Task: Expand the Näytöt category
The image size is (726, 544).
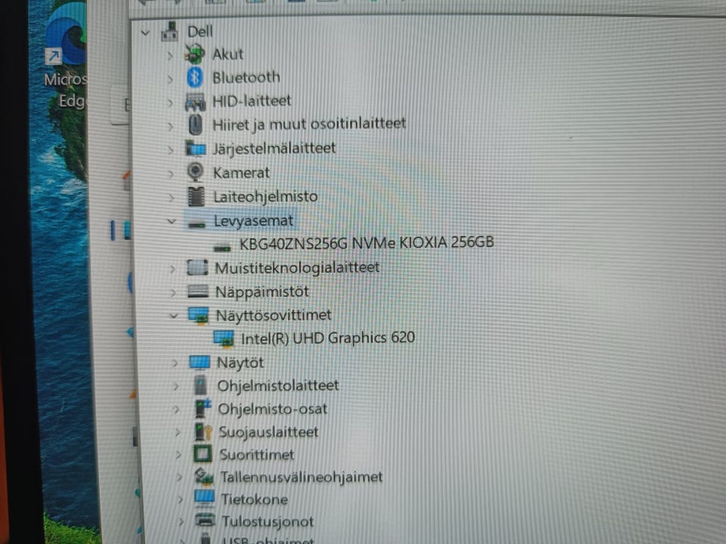Action: [175, 363]
